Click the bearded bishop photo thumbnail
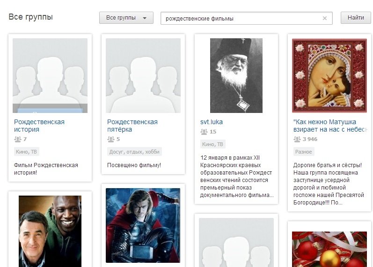 click(236, 76)
